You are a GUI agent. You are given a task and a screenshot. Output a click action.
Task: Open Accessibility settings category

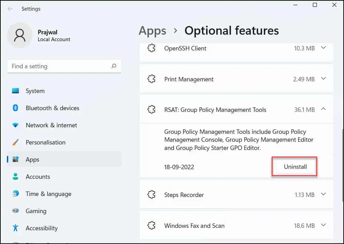(x=64, y=228)
